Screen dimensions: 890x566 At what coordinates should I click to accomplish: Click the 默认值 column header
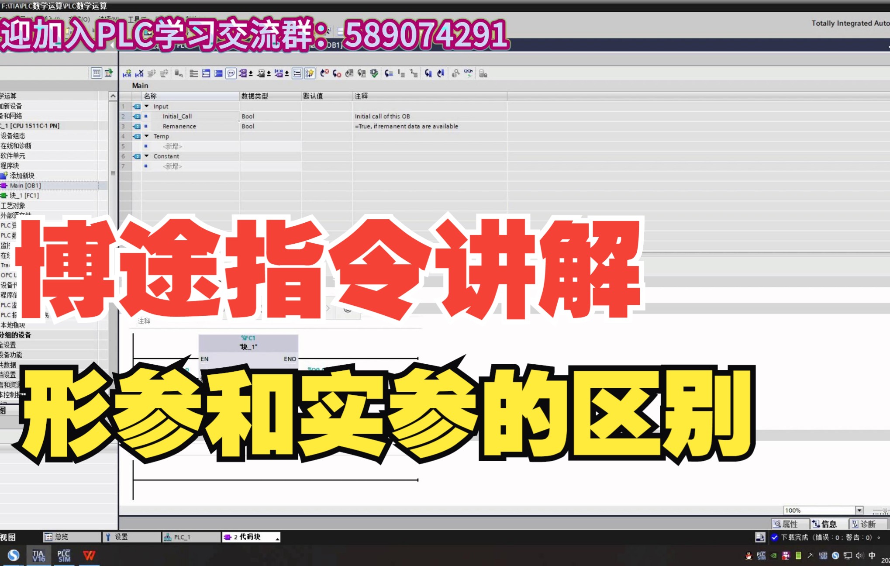[x=327, y=96]
